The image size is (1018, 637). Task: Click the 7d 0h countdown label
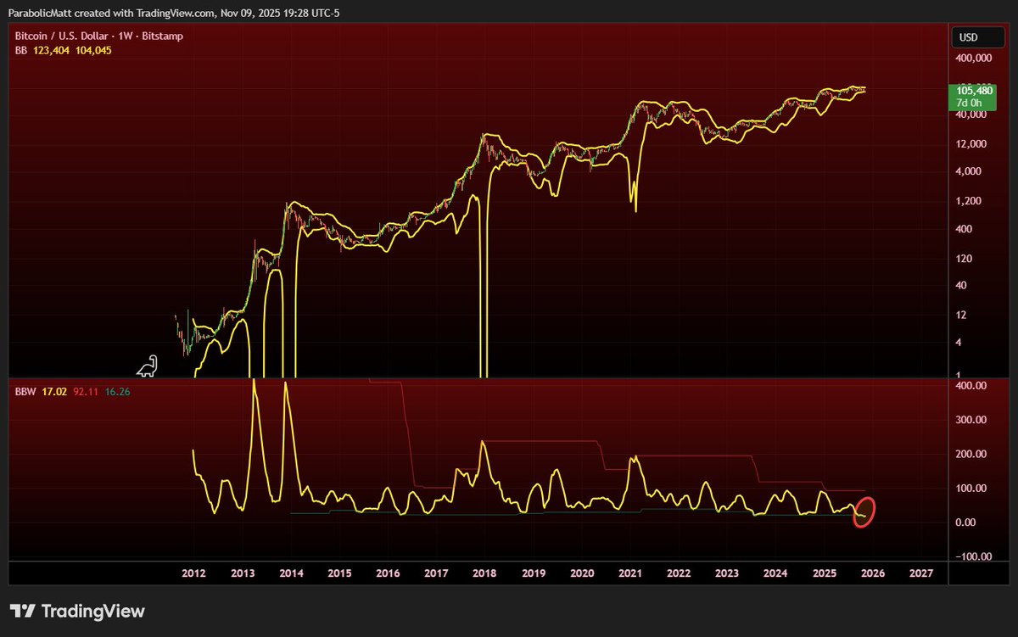[968, 102]
